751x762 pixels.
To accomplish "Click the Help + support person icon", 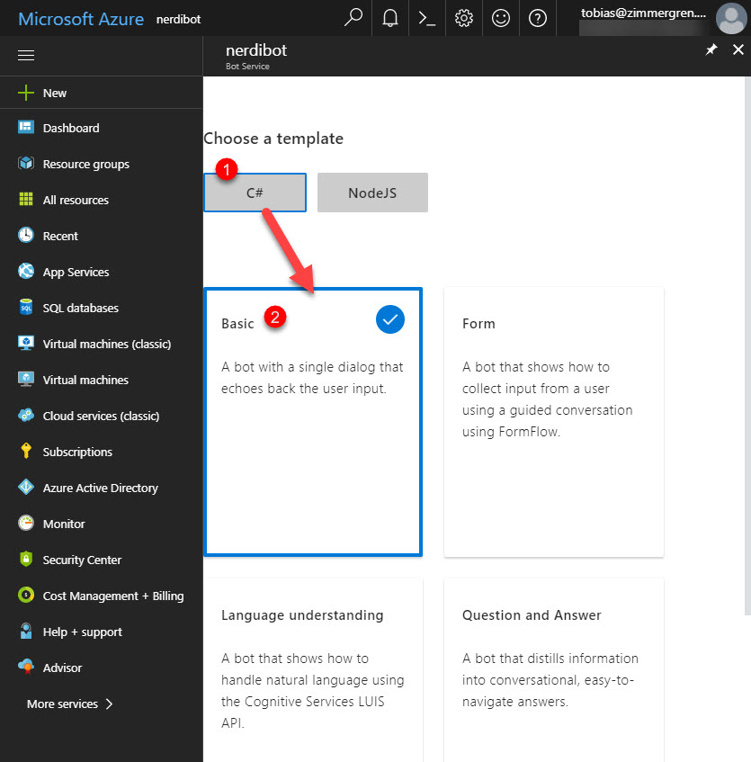I will [x=26, y=631].
